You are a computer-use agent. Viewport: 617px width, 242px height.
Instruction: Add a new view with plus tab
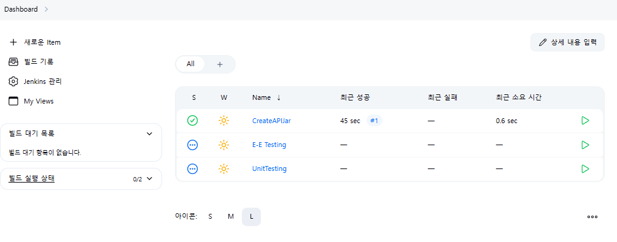point(220,64)
